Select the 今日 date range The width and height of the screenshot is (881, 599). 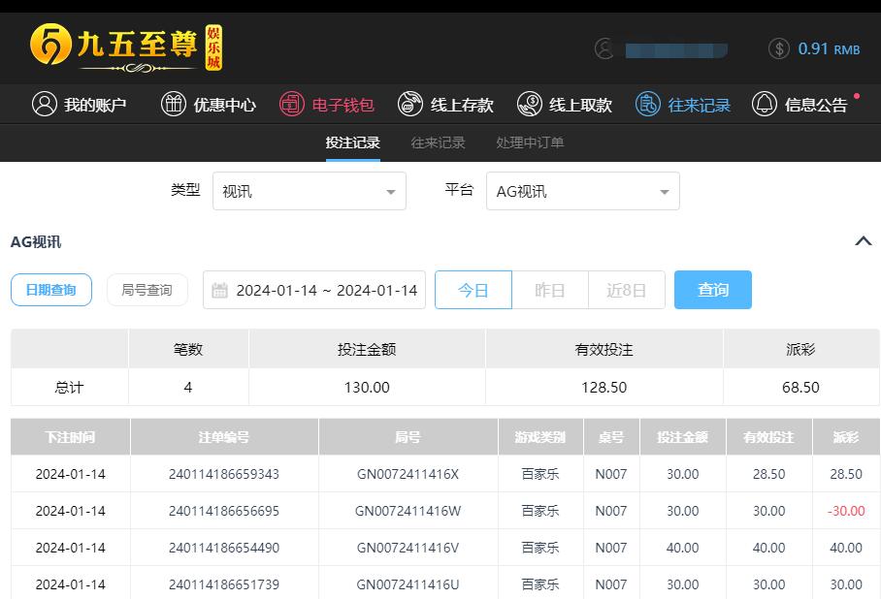coord(473,290)
